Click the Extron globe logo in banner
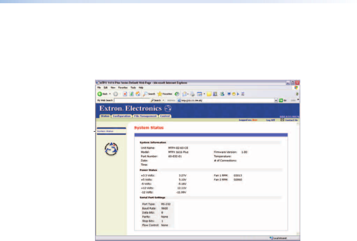This screenshot has height=241, width=357. click(169, 109)
